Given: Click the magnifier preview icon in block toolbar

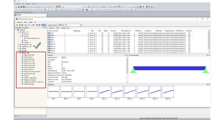Looking at the screenshot, I should [45, 25].
